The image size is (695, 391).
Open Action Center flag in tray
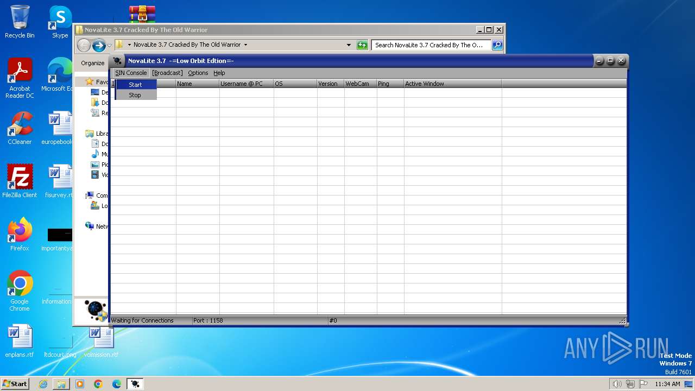click(644, 384)
